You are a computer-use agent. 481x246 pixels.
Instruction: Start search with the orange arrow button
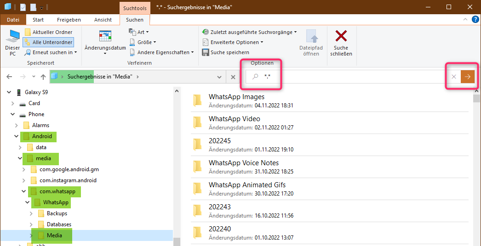point(468,77)
